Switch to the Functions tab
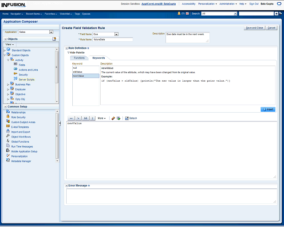Screen dimensions: 284x227 [x=79, y=58]
